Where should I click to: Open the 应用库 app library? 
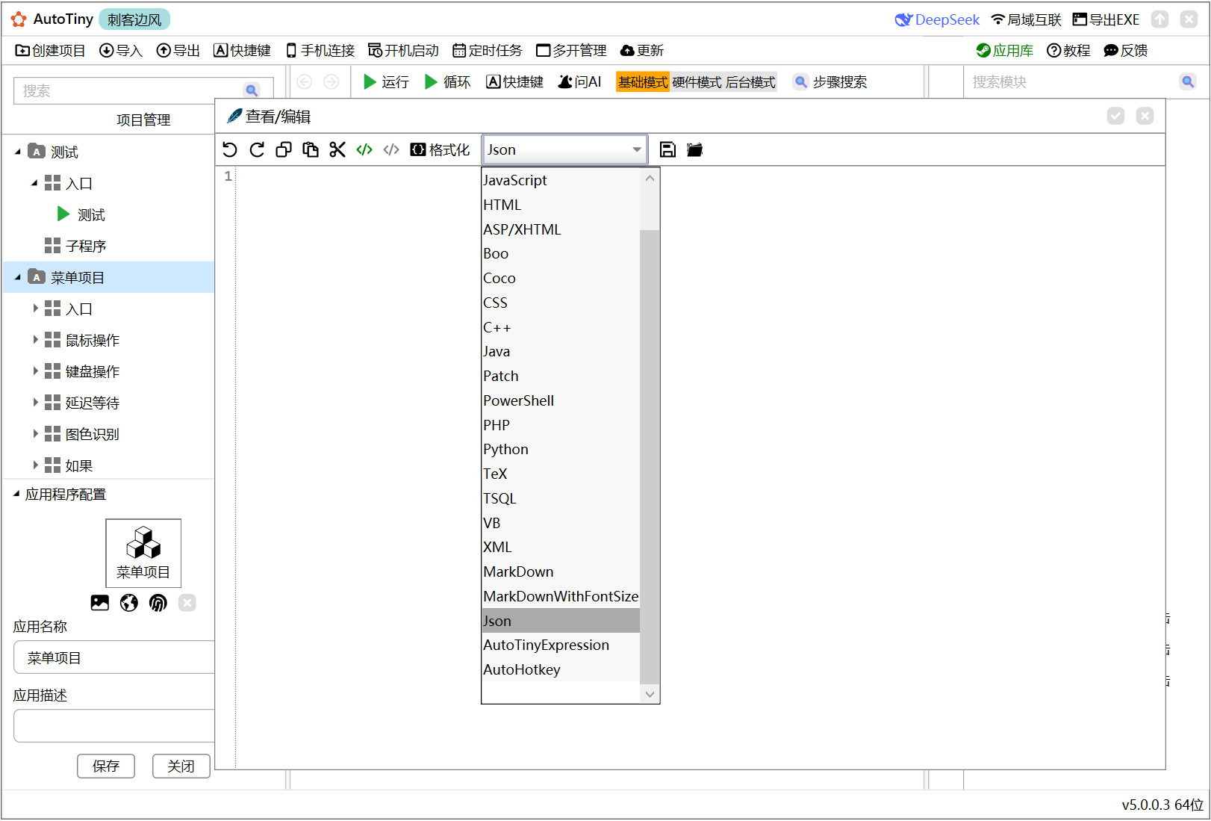(1005, 51)
